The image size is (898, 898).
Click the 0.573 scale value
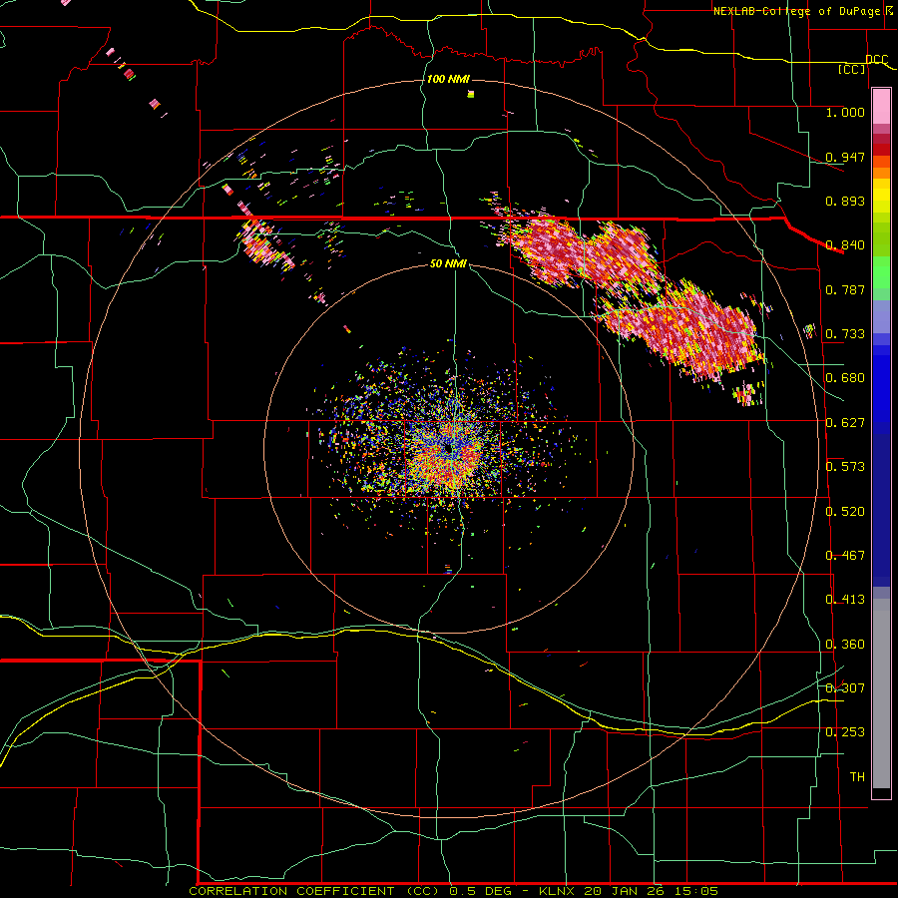coord(845,467)
